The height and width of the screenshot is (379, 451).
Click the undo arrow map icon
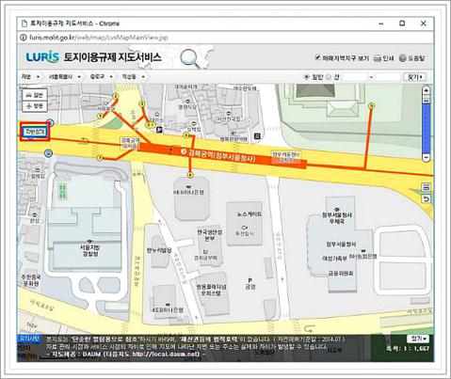(x=426, y=199)
